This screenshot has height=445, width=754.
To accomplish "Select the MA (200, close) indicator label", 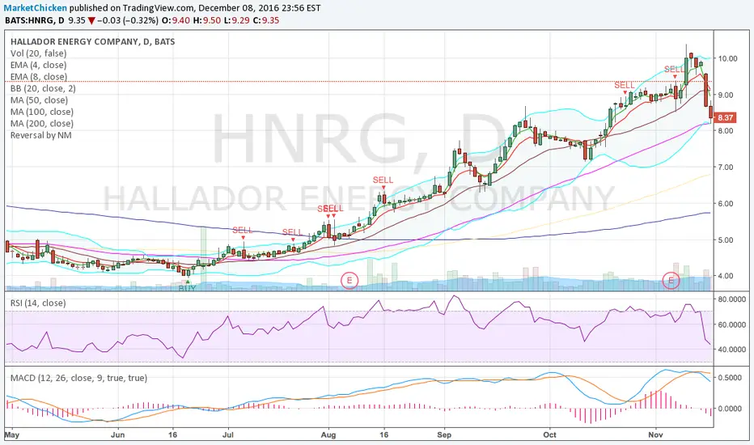I will coord(42,124).
